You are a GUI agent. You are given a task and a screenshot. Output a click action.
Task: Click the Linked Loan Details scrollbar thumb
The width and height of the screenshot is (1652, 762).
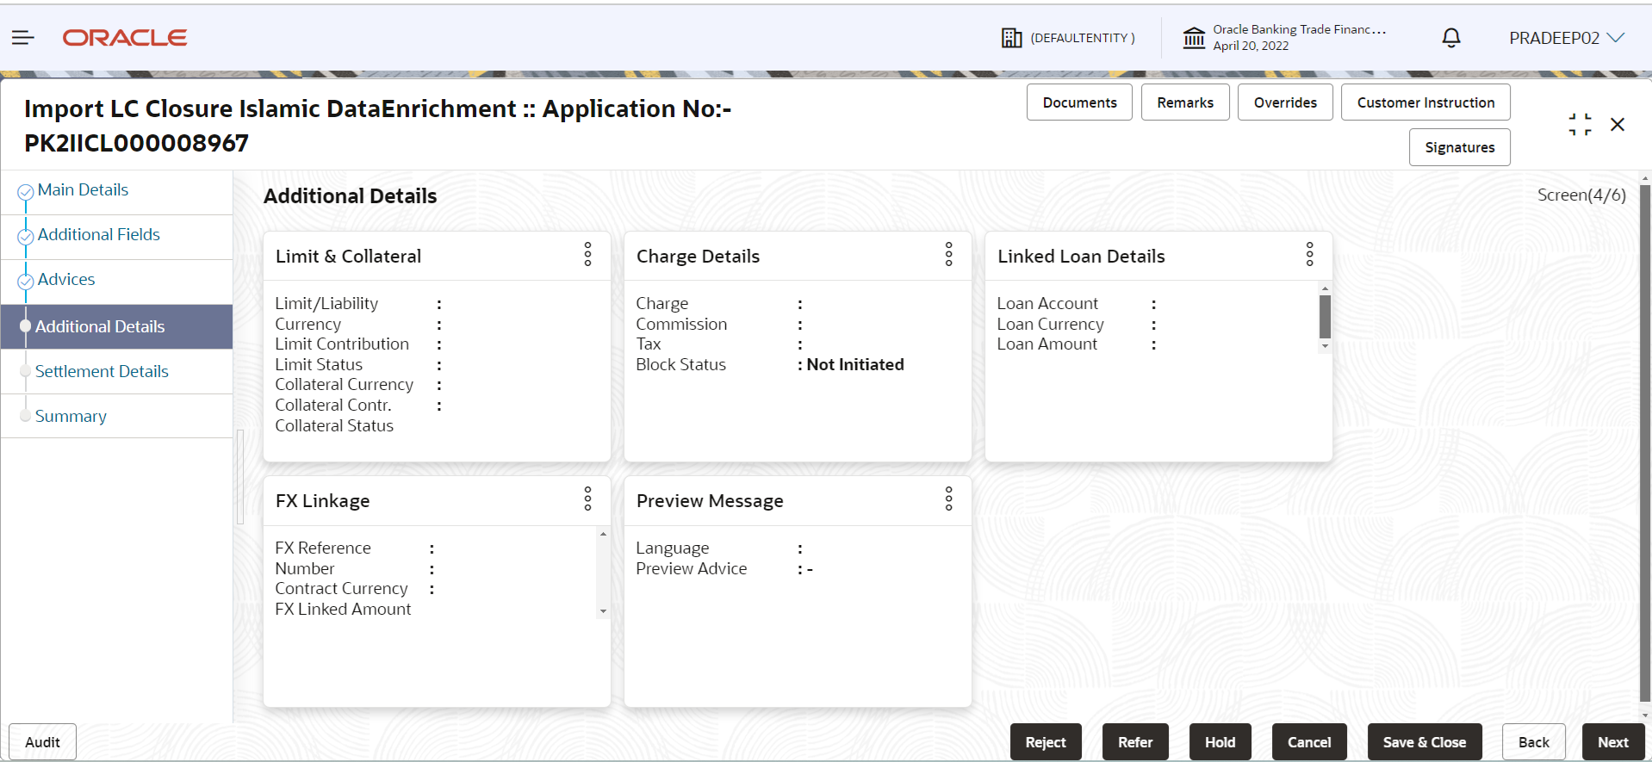pos(1325,317)
